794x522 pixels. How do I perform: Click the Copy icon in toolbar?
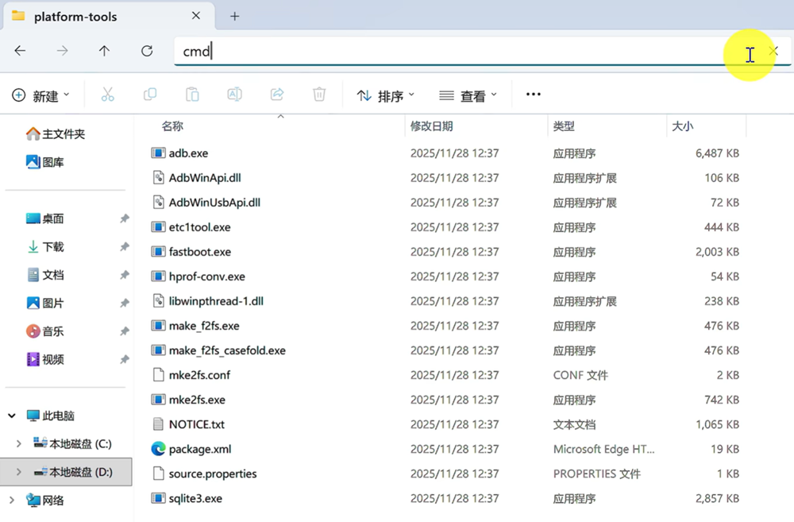point(150,95)
